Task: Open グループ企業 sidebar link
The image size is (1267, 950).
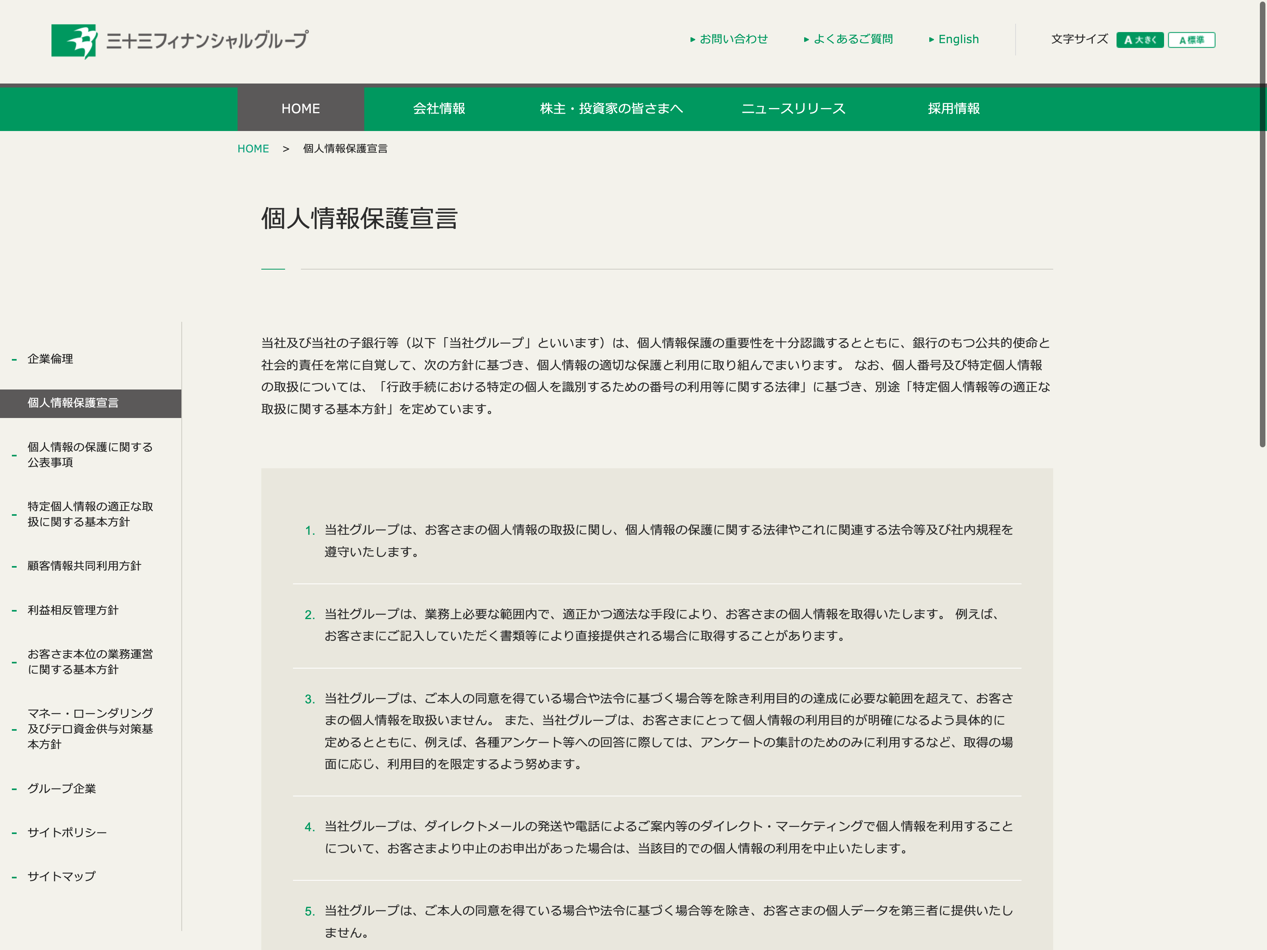Action: point(62,788)
